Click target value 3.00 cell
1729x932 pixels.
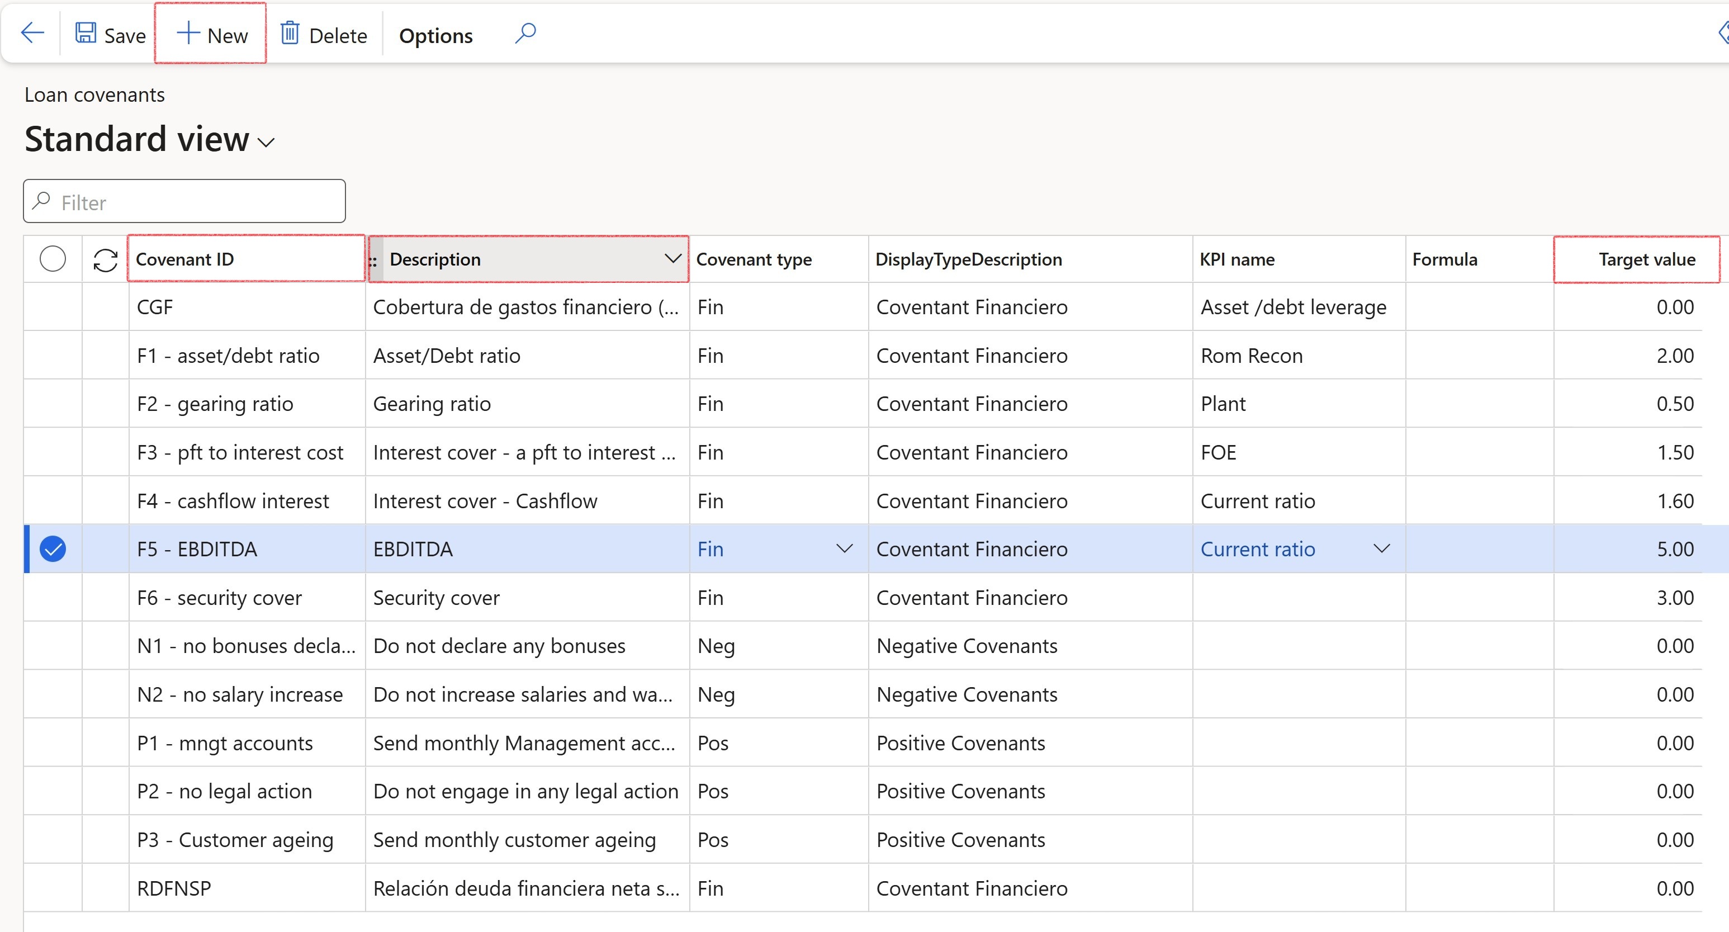[x=1628, y=598]
